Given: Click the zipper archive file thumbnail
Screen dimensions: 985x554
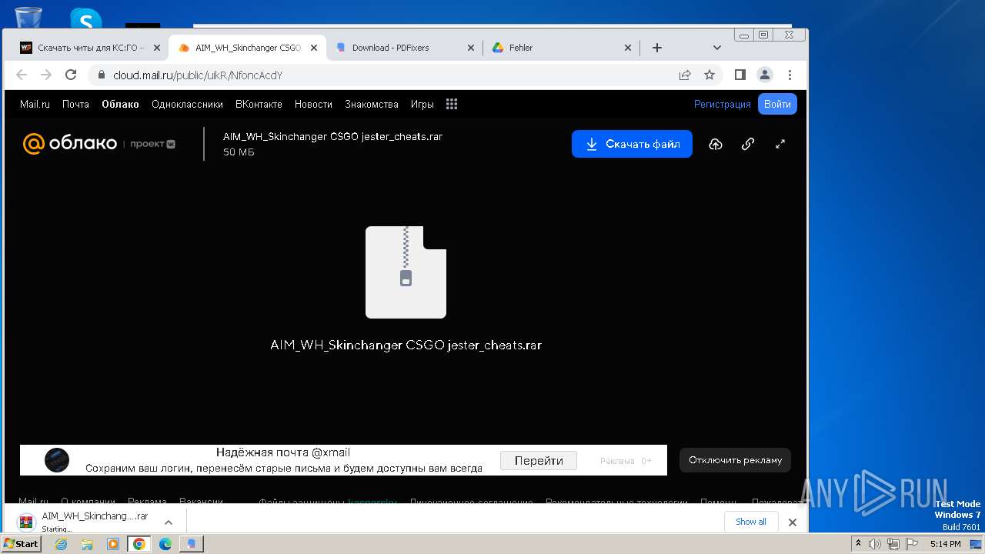Looking at the screenshot, I should tap(406, 272).
